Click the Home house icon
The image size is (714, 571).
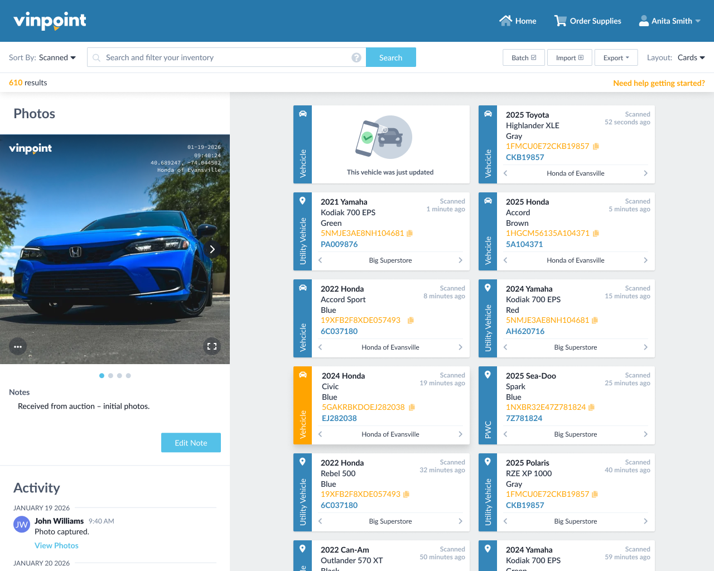[x=505, y=21]
